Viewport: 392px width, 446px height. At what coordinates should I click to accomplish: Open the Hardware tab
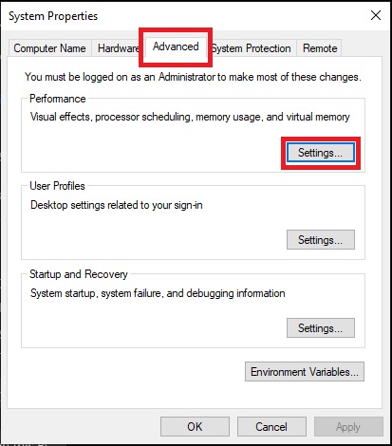[118, 48]
